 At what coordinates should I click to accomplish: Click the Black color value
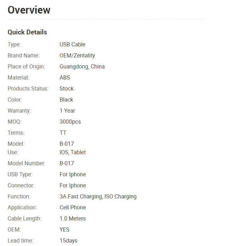66,100
